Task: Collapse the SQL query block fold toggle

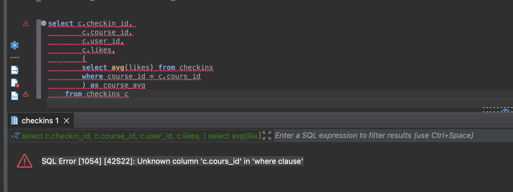Action: point(44,23)
